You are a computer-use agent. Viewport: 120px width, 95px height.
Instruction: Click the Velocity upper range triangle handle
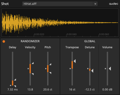tap(33, 63)
